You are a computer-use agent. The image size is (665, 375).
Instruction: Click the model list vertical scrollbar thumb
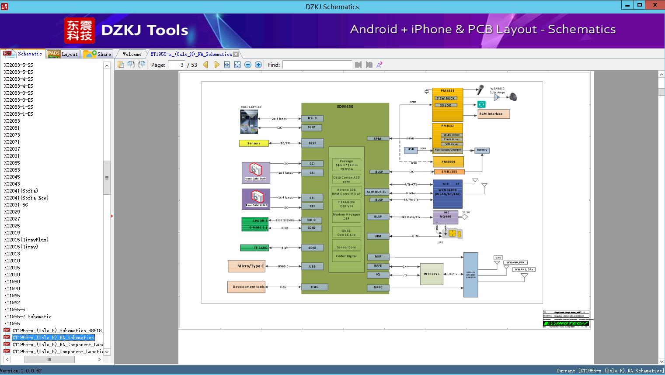pos(107,178)
